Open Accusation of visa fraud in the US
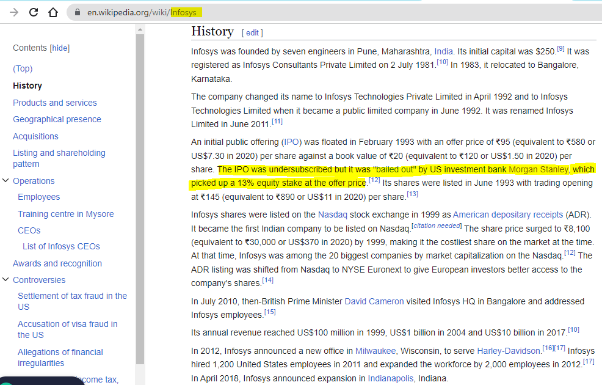The height and width of the screenshot is (385, 602). pos(68,329)
